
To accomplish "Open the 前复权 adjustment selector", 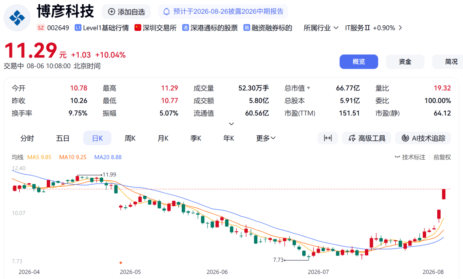I will pos(442,157).
